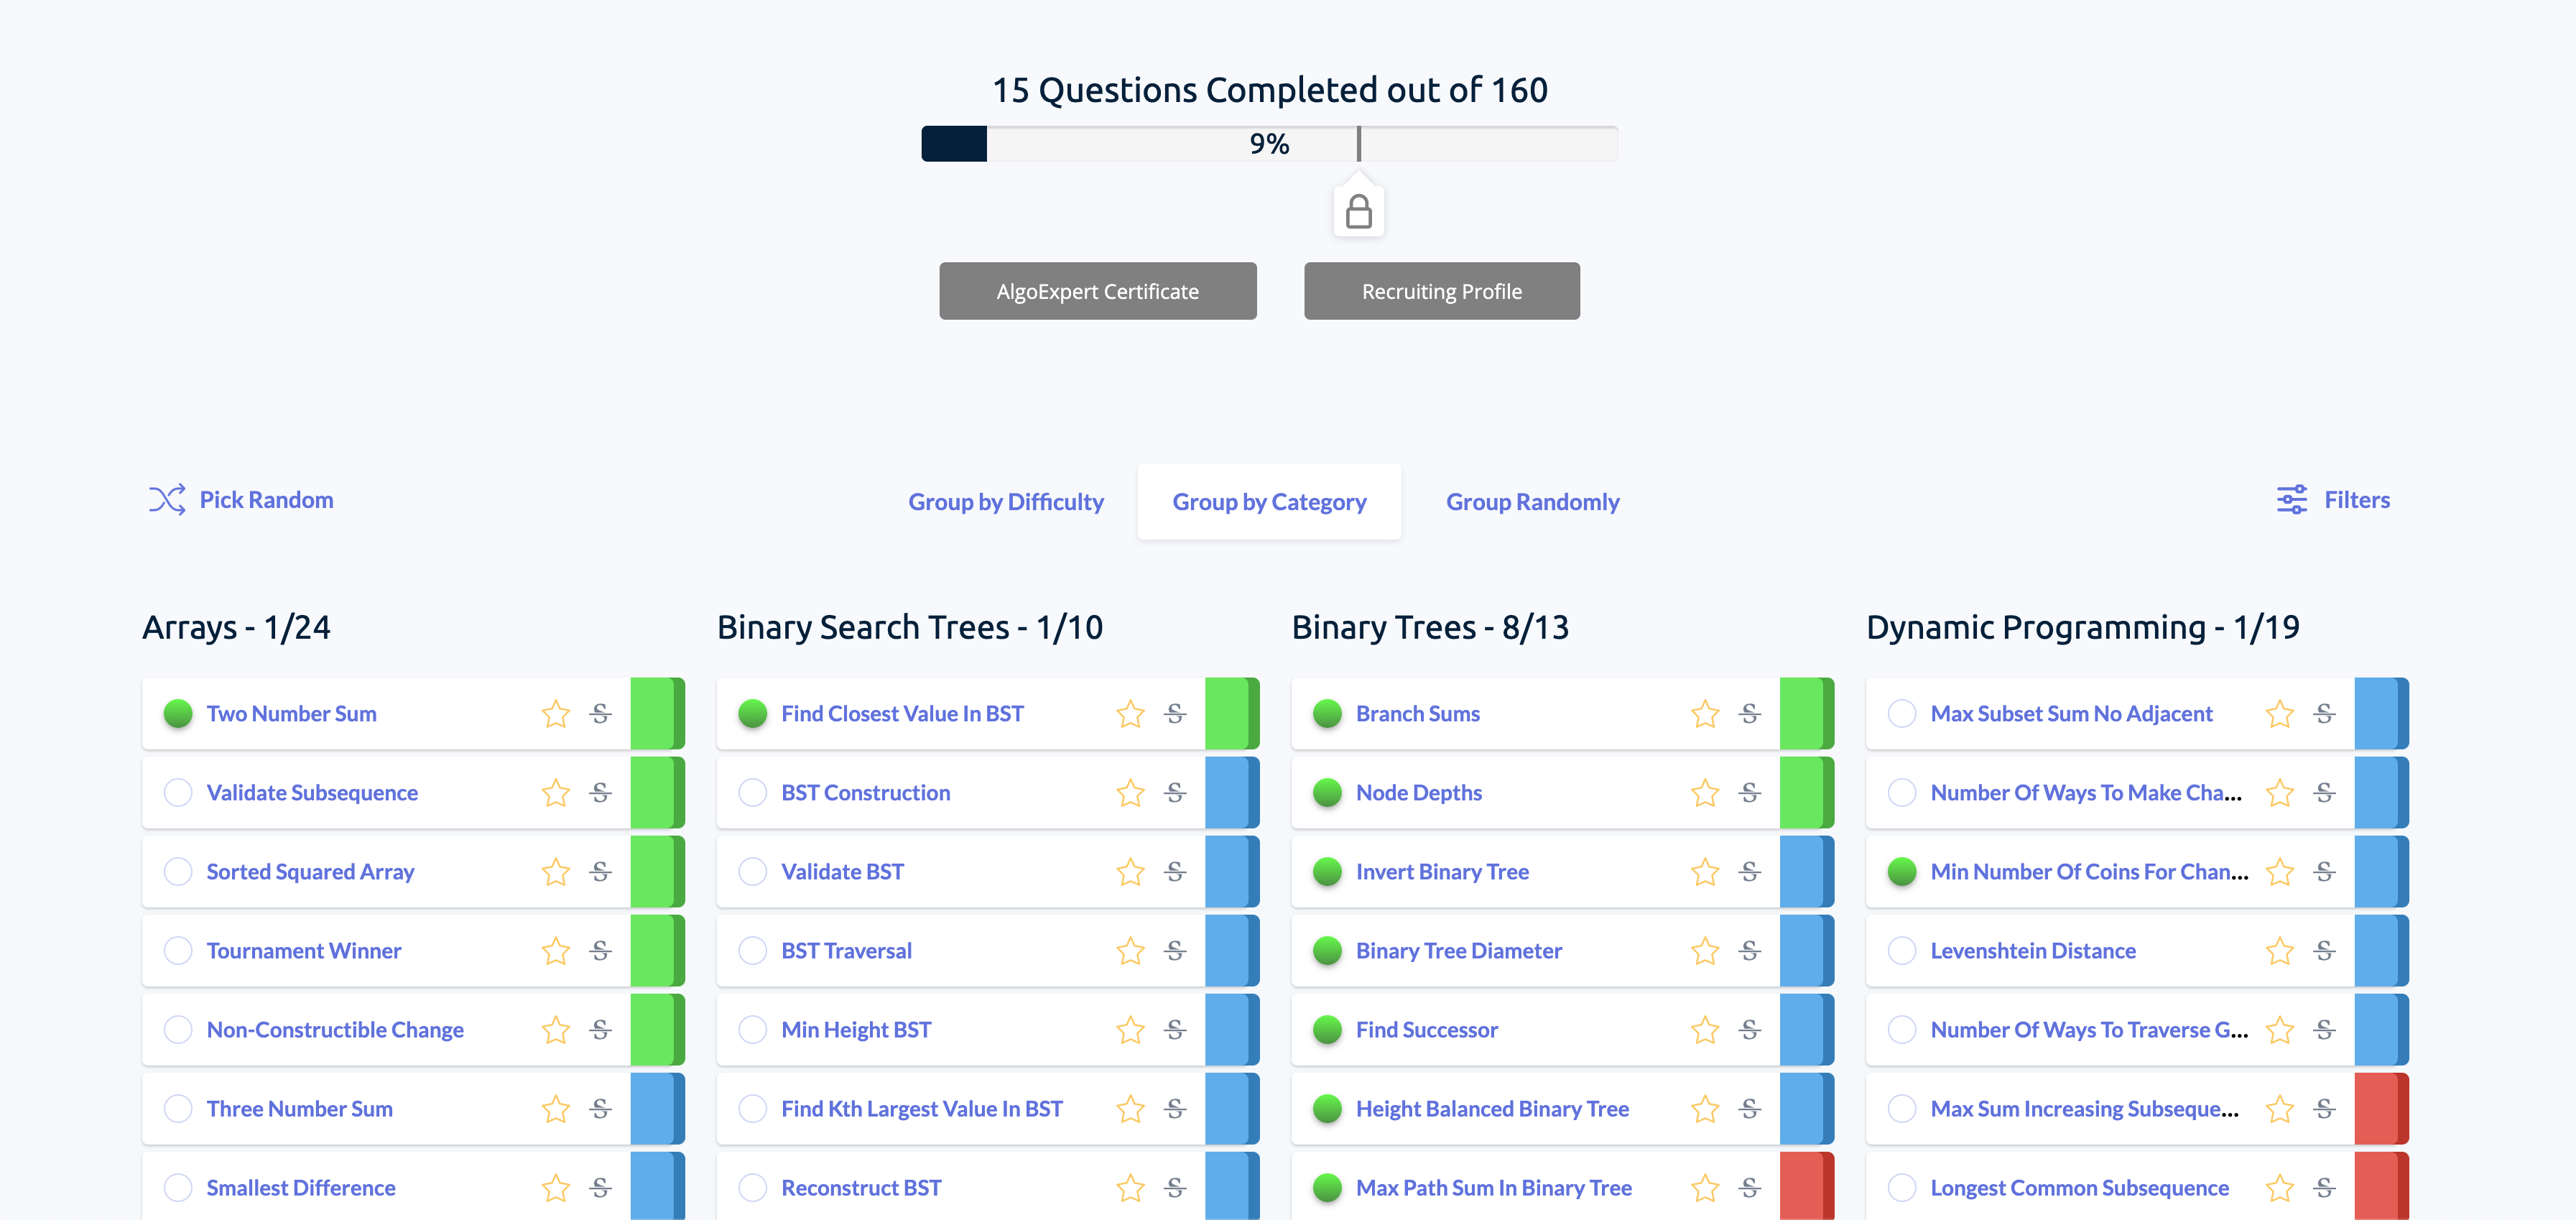Click the AlgoExpert Certificate button
Viewport: 2576px width, 1220px height.
1098,290
